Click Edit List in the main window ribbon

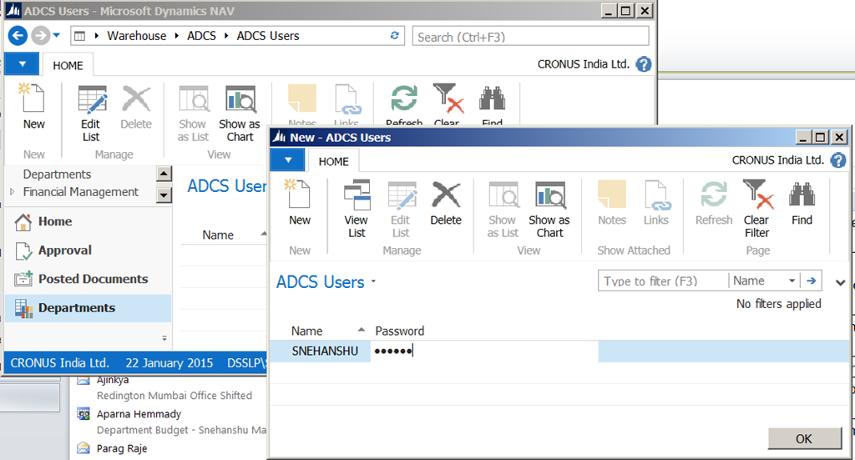91,114
